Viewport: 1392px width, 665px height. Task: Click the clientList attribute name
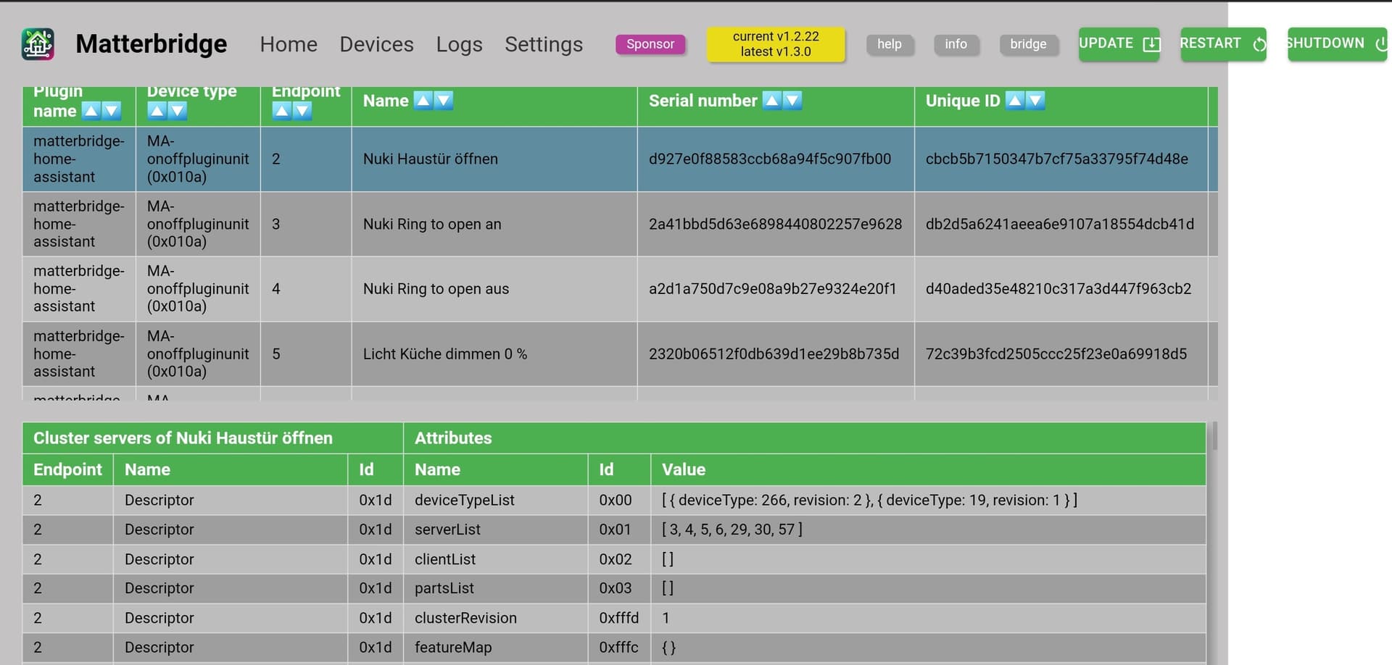pos(445,559)
